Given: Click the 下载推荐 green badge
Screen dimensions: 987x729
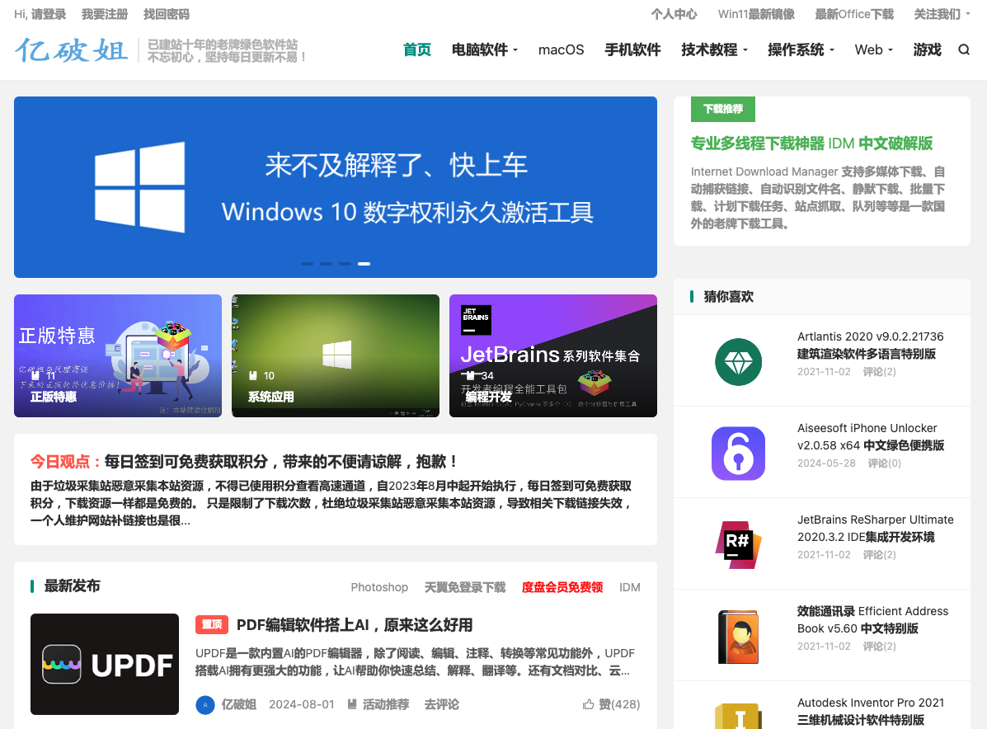Looking at the screenshot, I should tap(722, 109).
